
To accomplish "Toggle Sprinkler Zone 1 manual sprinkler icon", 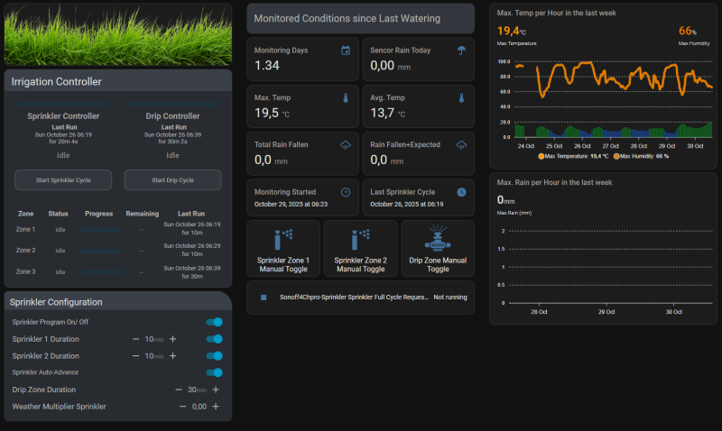I will tap(283, 239).
